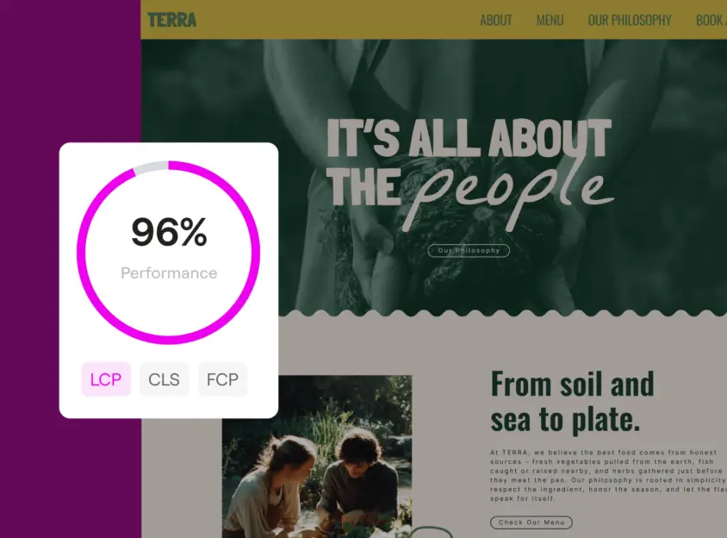The width and height of the screenshot is (727, 538).
Task: Select the "From soil and sea" heading
Action: (572, 401)
